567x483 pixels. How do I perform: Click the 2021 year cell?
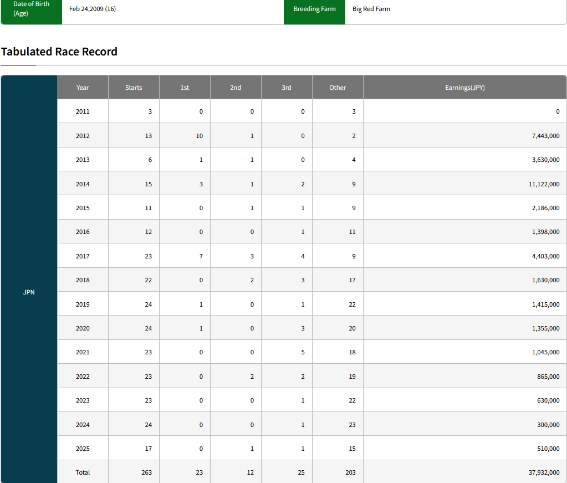(83, 352)
